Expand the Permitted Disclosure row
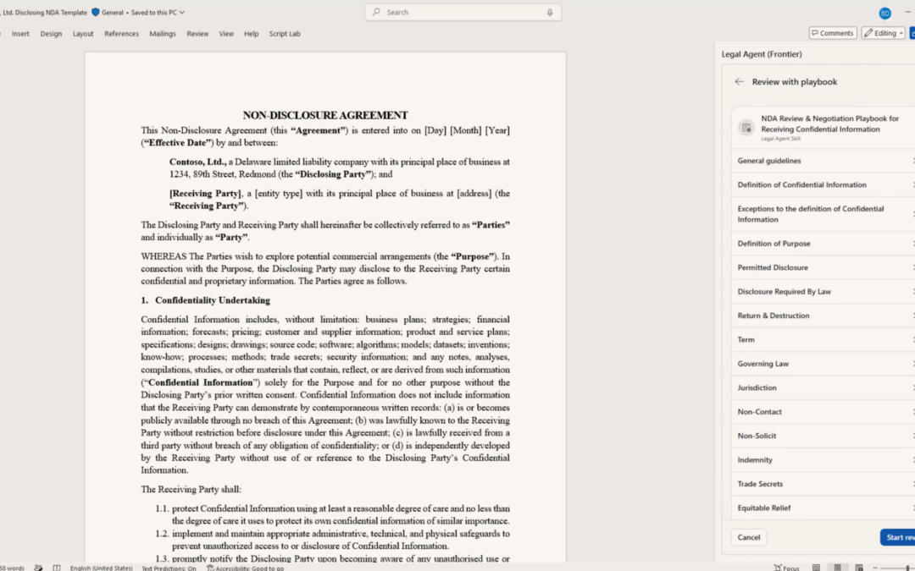The width and height of the screenshot is (915, 571). [823, 267]
